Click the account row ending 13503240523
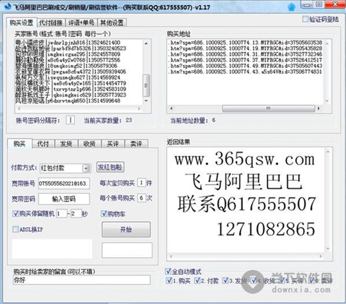Image resolution: width=346 pixels, height=304 pixels. (71, 48)
